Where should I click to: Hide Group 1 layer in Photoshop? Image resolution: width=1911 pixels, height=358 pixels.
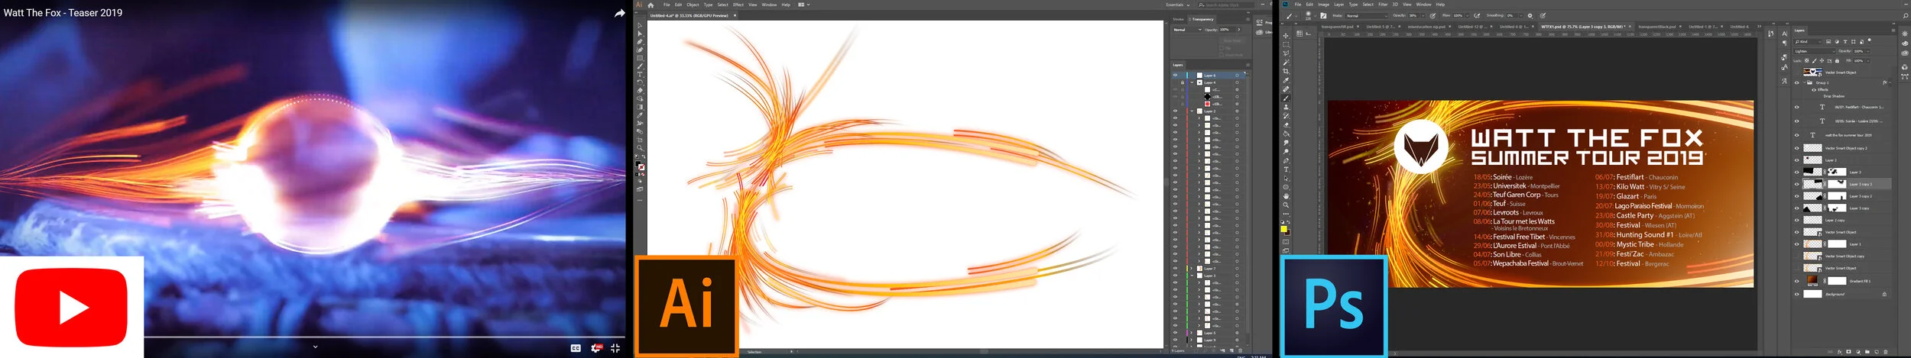(x=1797, y=82)
